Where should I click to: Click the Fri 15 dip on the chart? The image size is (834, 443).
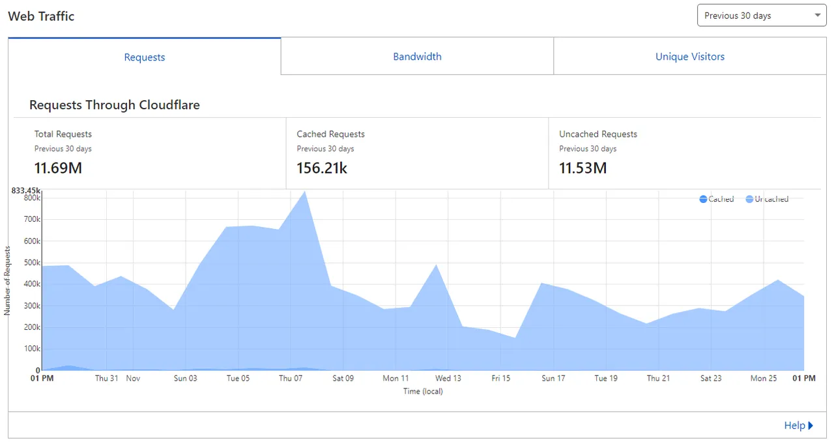(515, 338)
